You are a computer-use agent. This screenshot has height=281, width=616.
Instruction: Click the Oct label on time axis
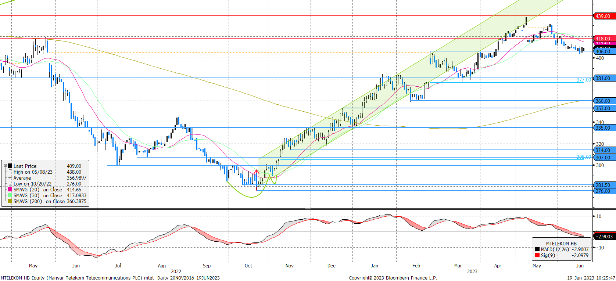(248, 266)
